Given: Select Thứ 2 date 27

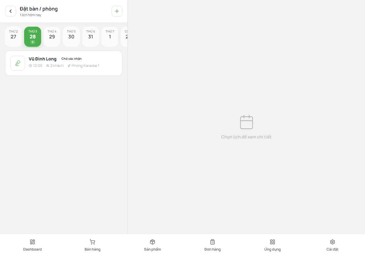Looking at the screenshot, I should point(13,37).
